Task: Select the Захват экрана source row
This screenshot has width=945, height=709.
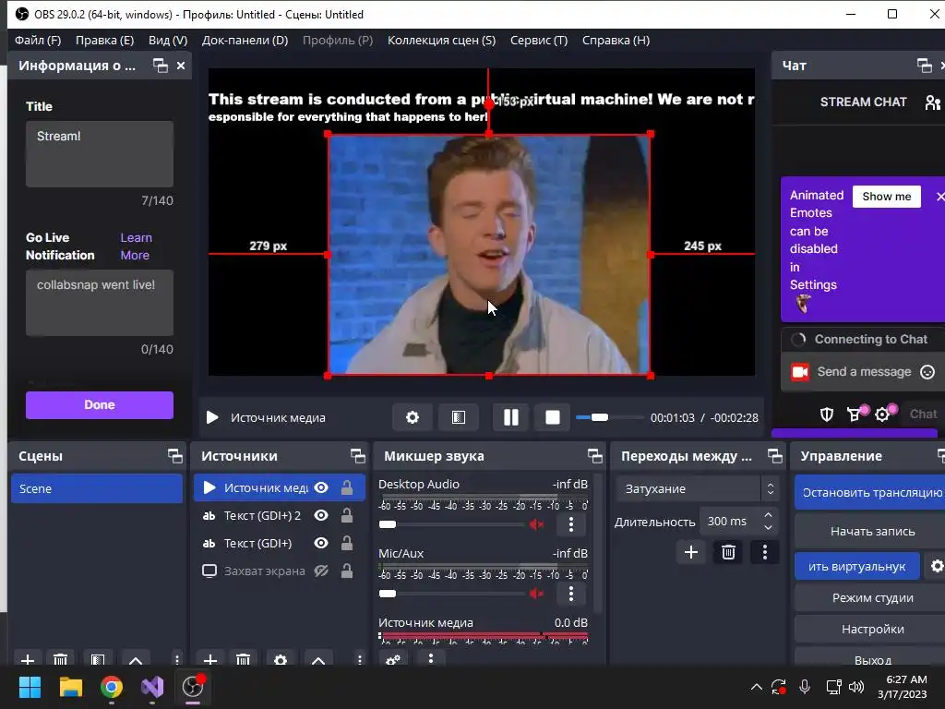Action: coord(279,571)
